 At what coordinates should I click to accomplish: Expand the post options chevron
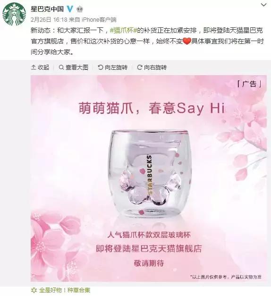263,5
